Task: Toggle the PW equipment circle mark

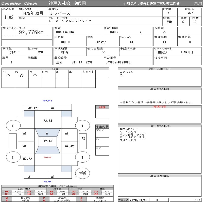Action: point(35,76)
